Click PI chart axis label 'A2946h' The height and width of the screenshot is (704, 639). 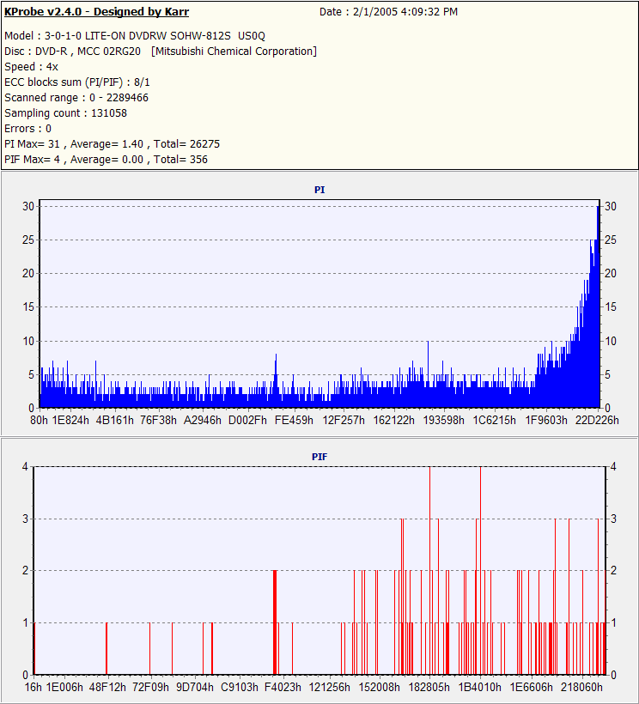[x=203, y=420]
